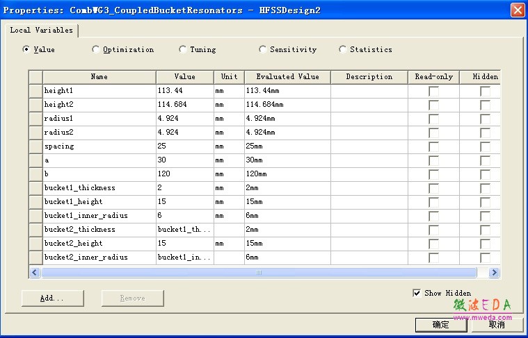528x338 pixels.
Task: Confirm with the 确定 button
Action: [x=441, y=325]
